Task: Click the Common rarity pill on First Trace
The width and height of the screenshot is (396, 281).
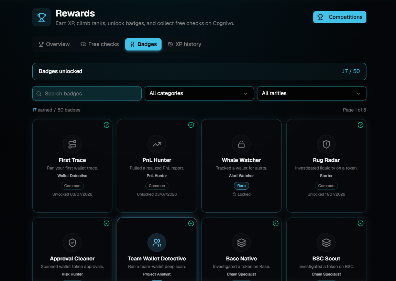Action: [x=72, y=186]
